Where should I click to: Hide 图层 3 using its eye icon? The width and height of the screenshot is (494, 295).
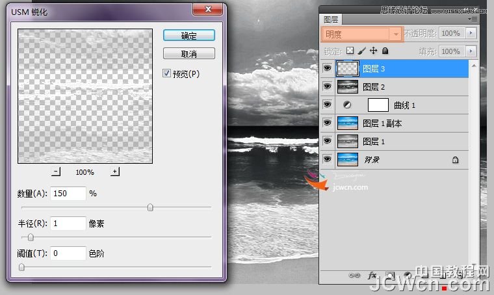point(328,68)
